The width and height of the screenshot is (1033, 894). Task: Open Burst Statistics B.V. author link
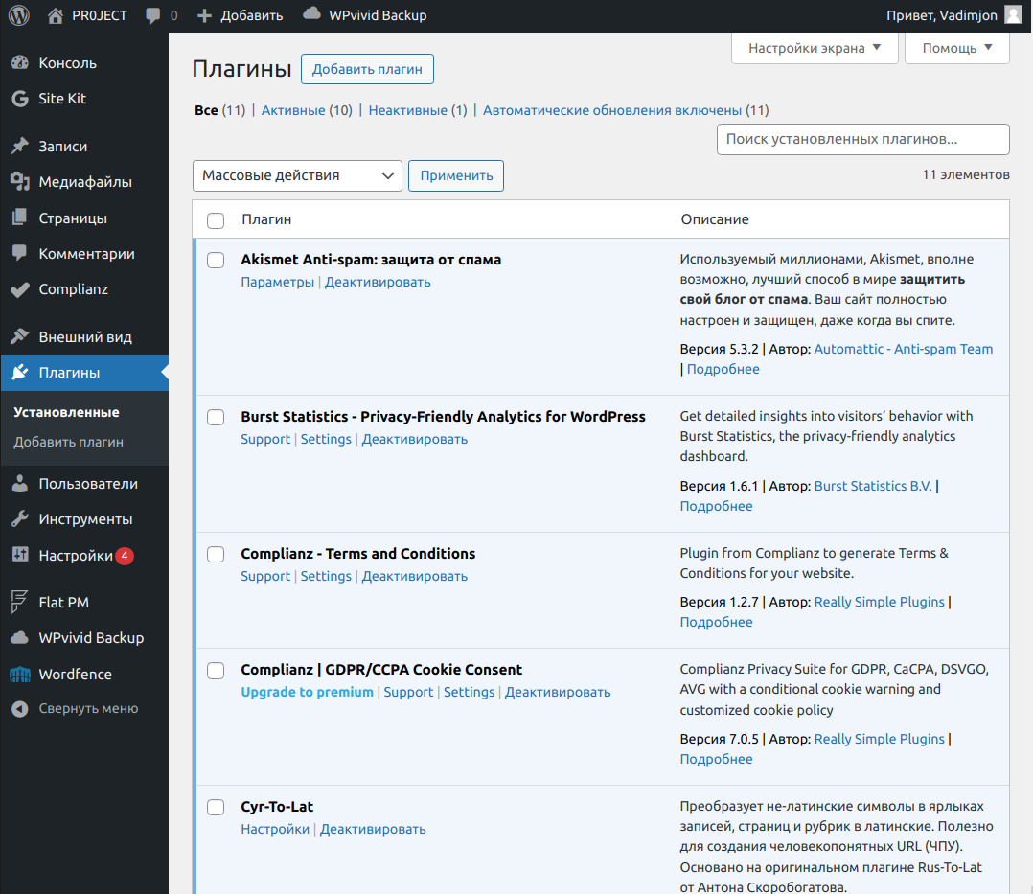pyautogui.click(x=873, y=486)
